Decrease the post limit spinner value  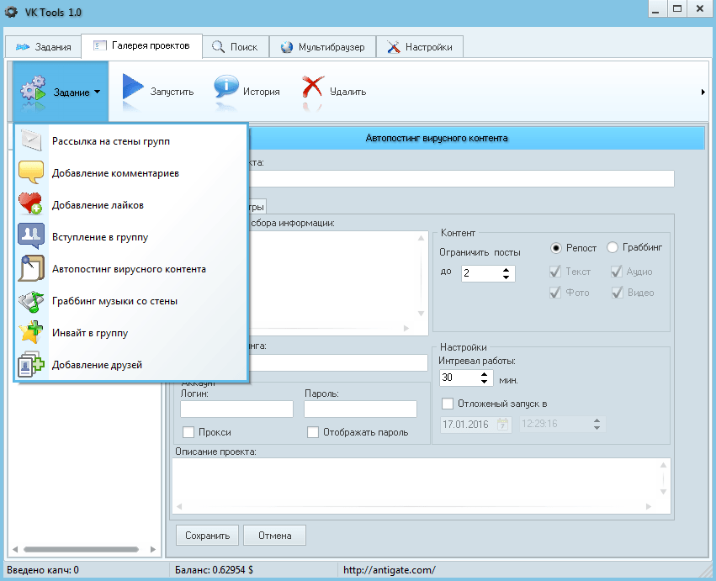coord(506,277)
